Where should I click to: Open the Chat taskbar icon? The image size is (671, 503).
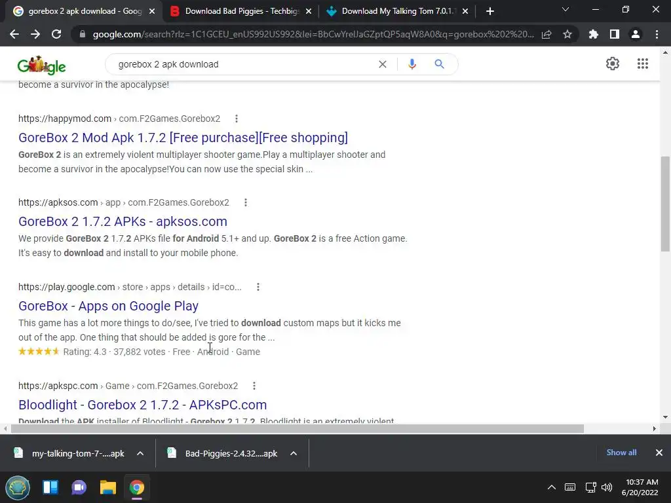(79, 487)
